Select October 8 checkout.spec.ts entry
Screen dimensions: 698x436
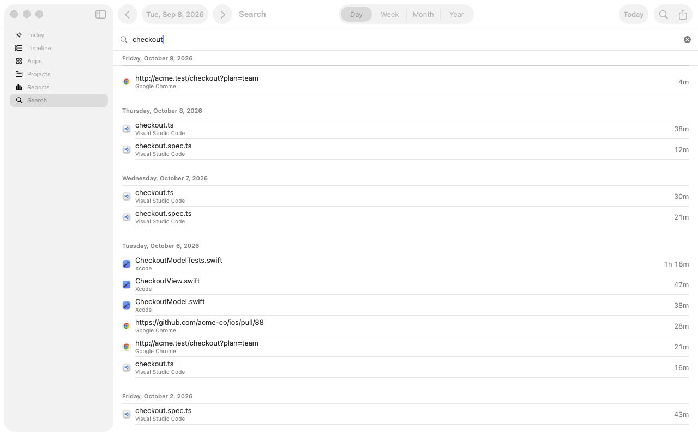tap(406, 149)
